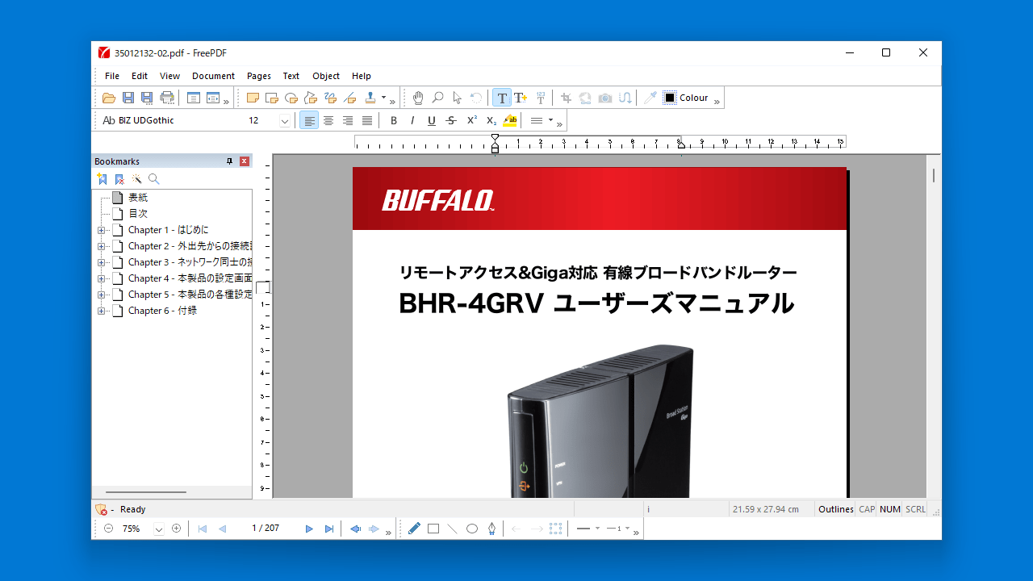Expand Chapter 3 bookmark node

click(102, 262)
